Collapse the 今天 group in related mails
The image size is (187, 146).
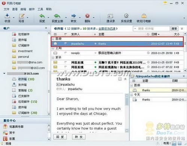tap(131, 95)
